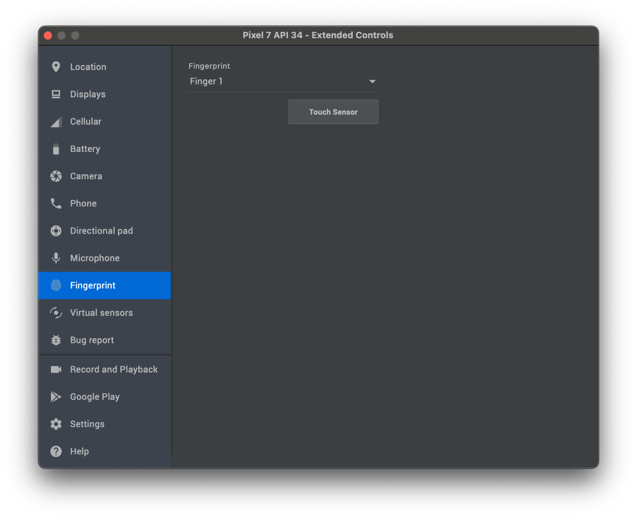Click the Touch Sensor button
Image resolution: width=637 pixels, height=519 pixels.
pos(334,112)
